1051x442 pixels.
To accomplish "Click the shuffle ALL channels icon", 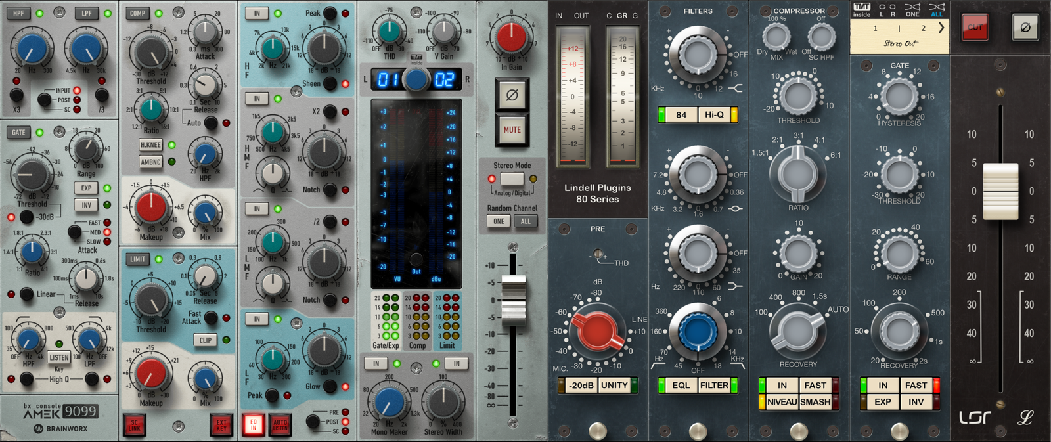I will coord(937,9).
